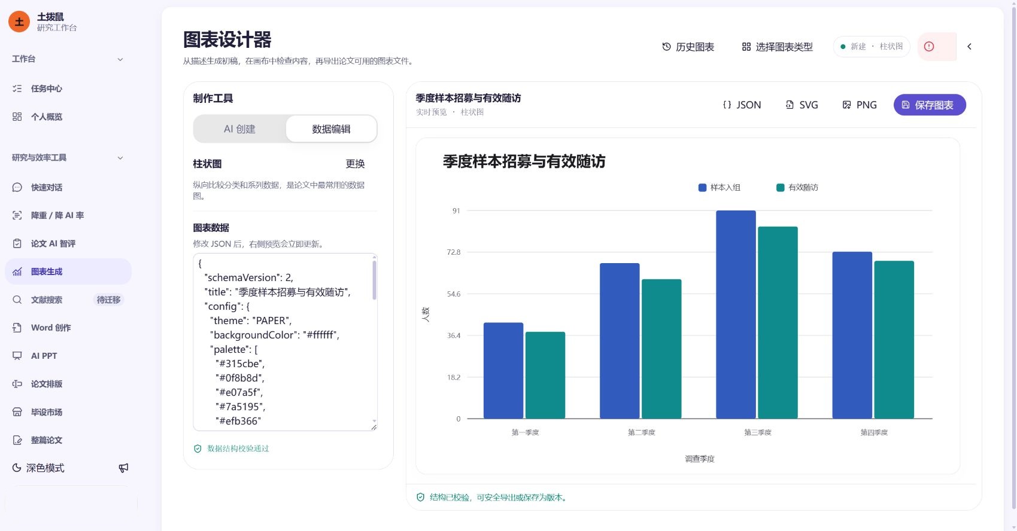This screenshot has width=1017, height=531.
Task: Open 论文 AI 智评
Action: [x=68, y=243]
